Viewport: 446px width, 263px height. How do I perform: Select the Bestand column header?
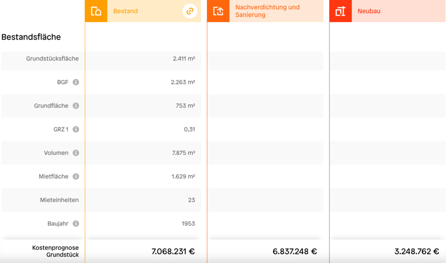[143, 11]
